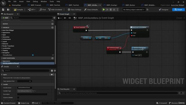This screenshot has height=105, width=186.
Task: Open the Asset menu
Action: (21, 1)
